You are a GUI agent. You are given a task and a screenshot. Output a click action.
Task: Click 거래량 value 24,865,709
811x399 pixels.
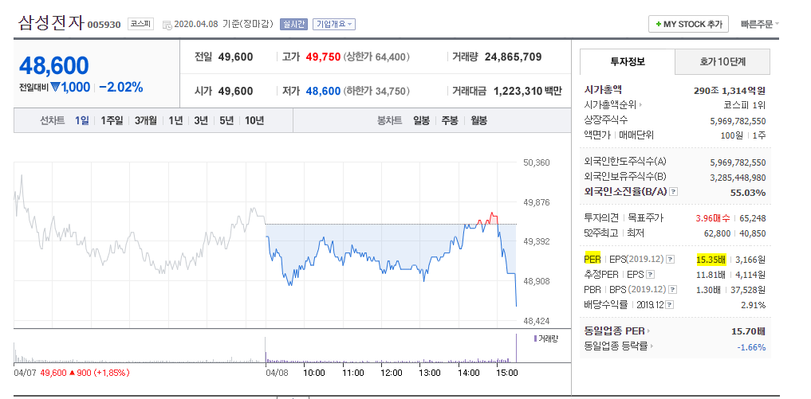click(513, 57)
